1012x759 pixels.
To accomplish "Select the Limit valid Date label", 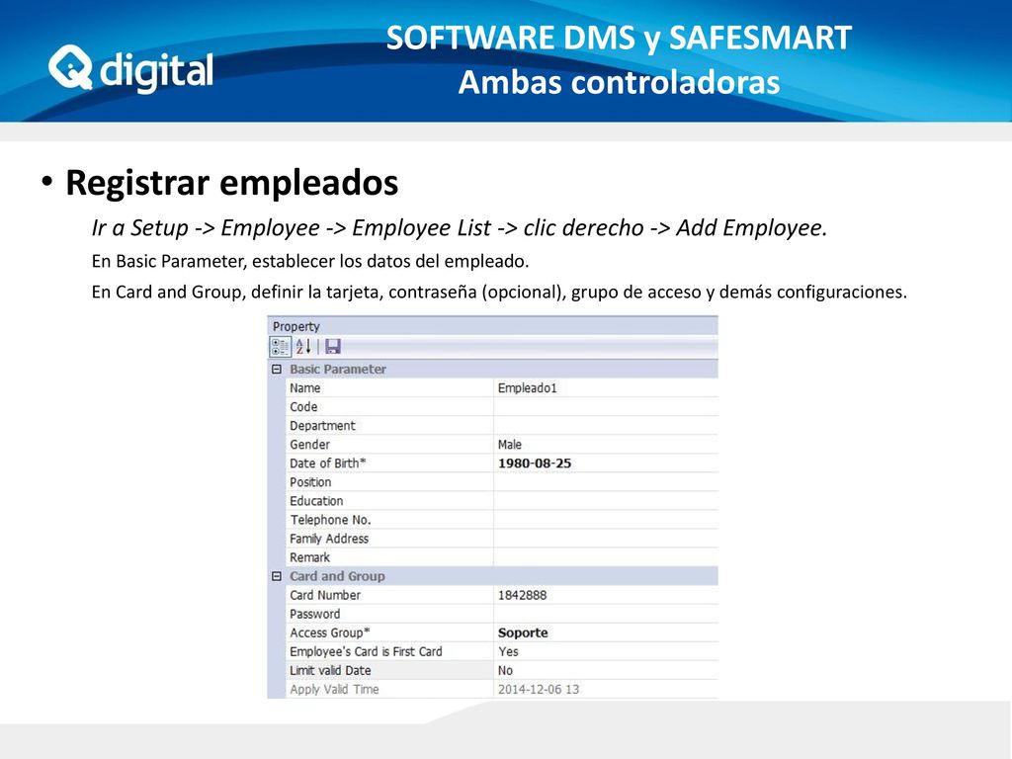I will pos(330,670).
